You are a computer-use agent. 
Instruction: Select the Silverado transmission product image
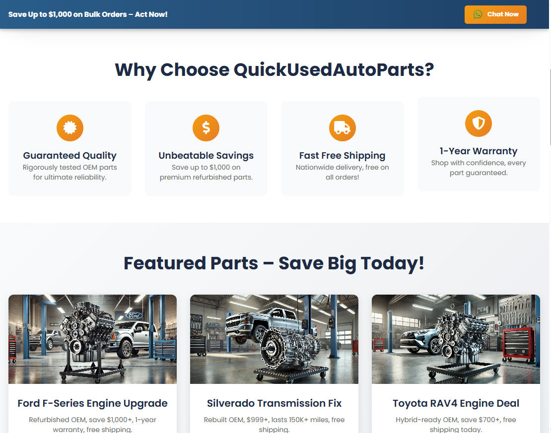point(274,339)
